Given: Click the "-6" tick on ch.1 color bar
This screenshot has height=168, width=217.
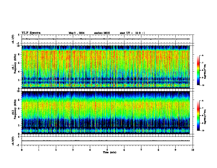Looking at the screenshot, I should coord(202,55).
